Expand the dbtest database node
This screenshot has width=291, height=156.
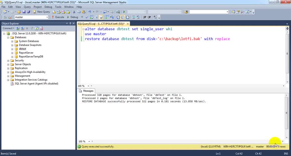click(x=12, y=49)
